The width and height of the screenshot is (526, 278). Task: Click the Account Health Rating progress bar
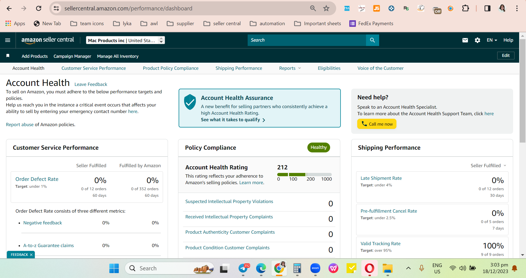click(304, 175)
